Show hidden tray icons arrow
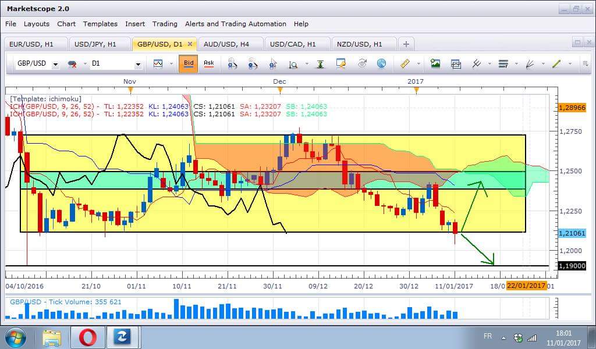The height and width of the screenshot is (349, 596). click(503, 337)
